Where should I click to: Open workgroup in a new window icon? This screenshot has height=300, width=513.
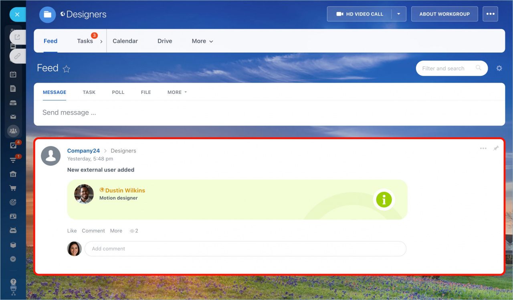(x=17, y=37)
